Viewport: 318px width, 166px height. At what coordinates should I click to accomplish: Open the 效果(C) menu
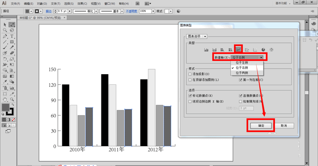[82, 3]
